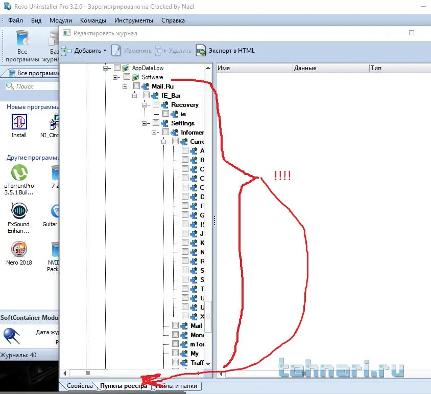Check the ie key checkbox
431x394 pixels.
(x=165, y=113)
